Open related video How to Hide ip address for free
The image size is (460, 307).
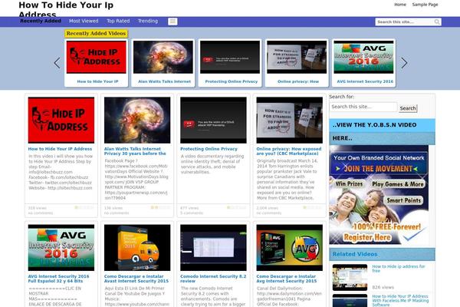(398, 269)
